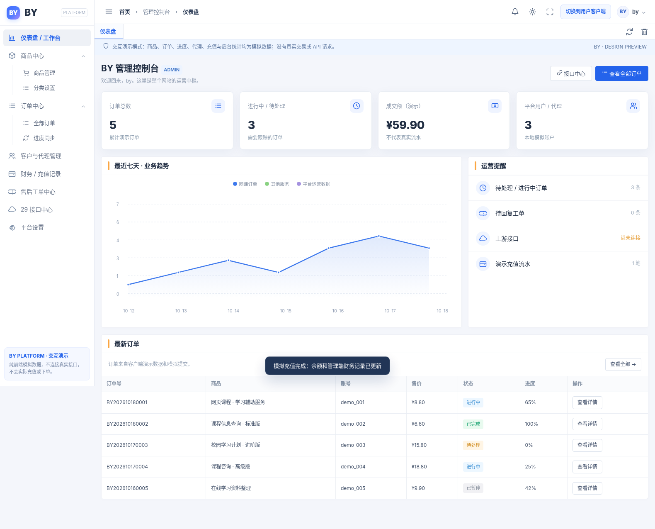Screen dimensions: 655x529
Task: Collapse the 订单中心 sidebar section
Action: tap(83, 106)
